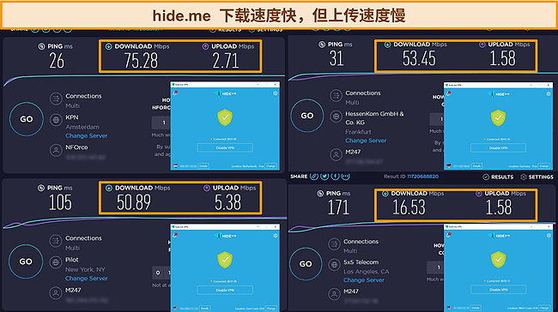Click Details button in Germany hide.me window
This screenshot has width=558, height=312.
[476, 166]
